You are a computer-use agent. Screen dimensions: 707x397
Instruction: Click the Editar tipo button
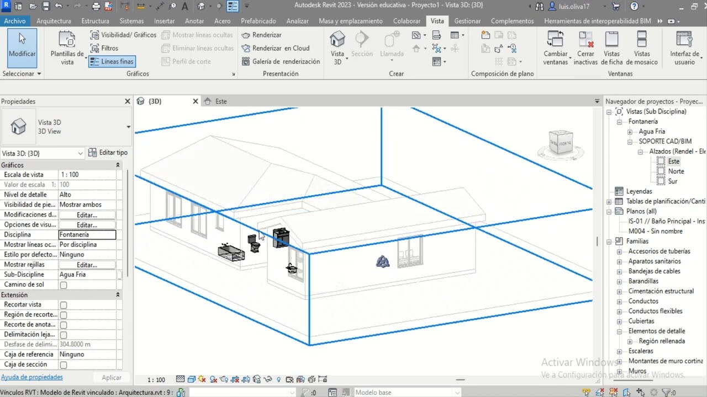[x=108, y=153]
